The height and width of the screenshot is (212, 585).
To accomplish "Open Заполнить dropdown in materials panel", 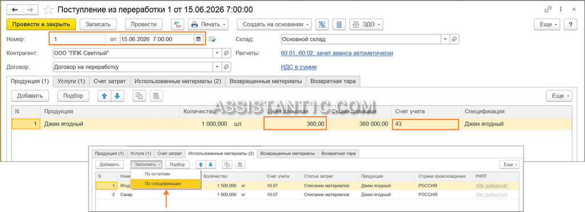I will coord(147,164).
